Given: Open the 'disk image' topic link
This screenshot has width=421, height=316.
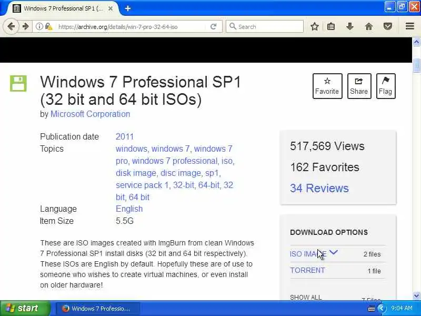Looking at the screenshot, I should pyautogui.click(x=136, y=173).
